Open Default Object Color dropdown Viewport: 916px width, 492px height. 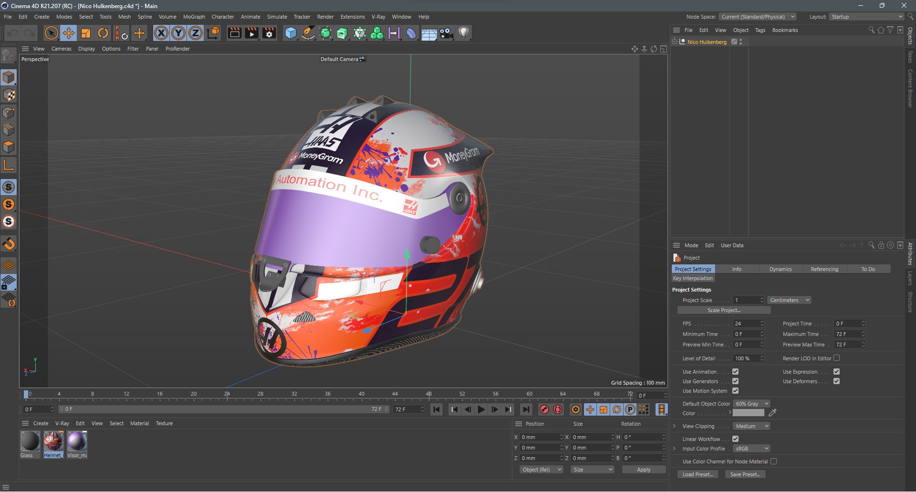click(751, 404)
